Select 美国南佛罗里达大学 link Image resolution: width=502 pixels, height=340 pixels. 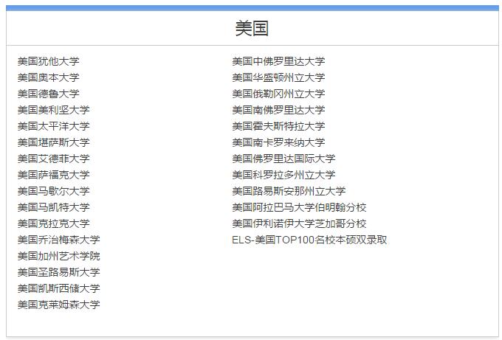coord(278,110)
